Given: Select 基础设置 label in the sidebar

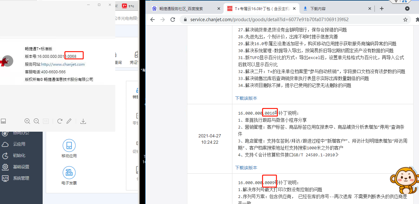Looking at the screenshot, I should pyautogui.click(x=21, y=167).
